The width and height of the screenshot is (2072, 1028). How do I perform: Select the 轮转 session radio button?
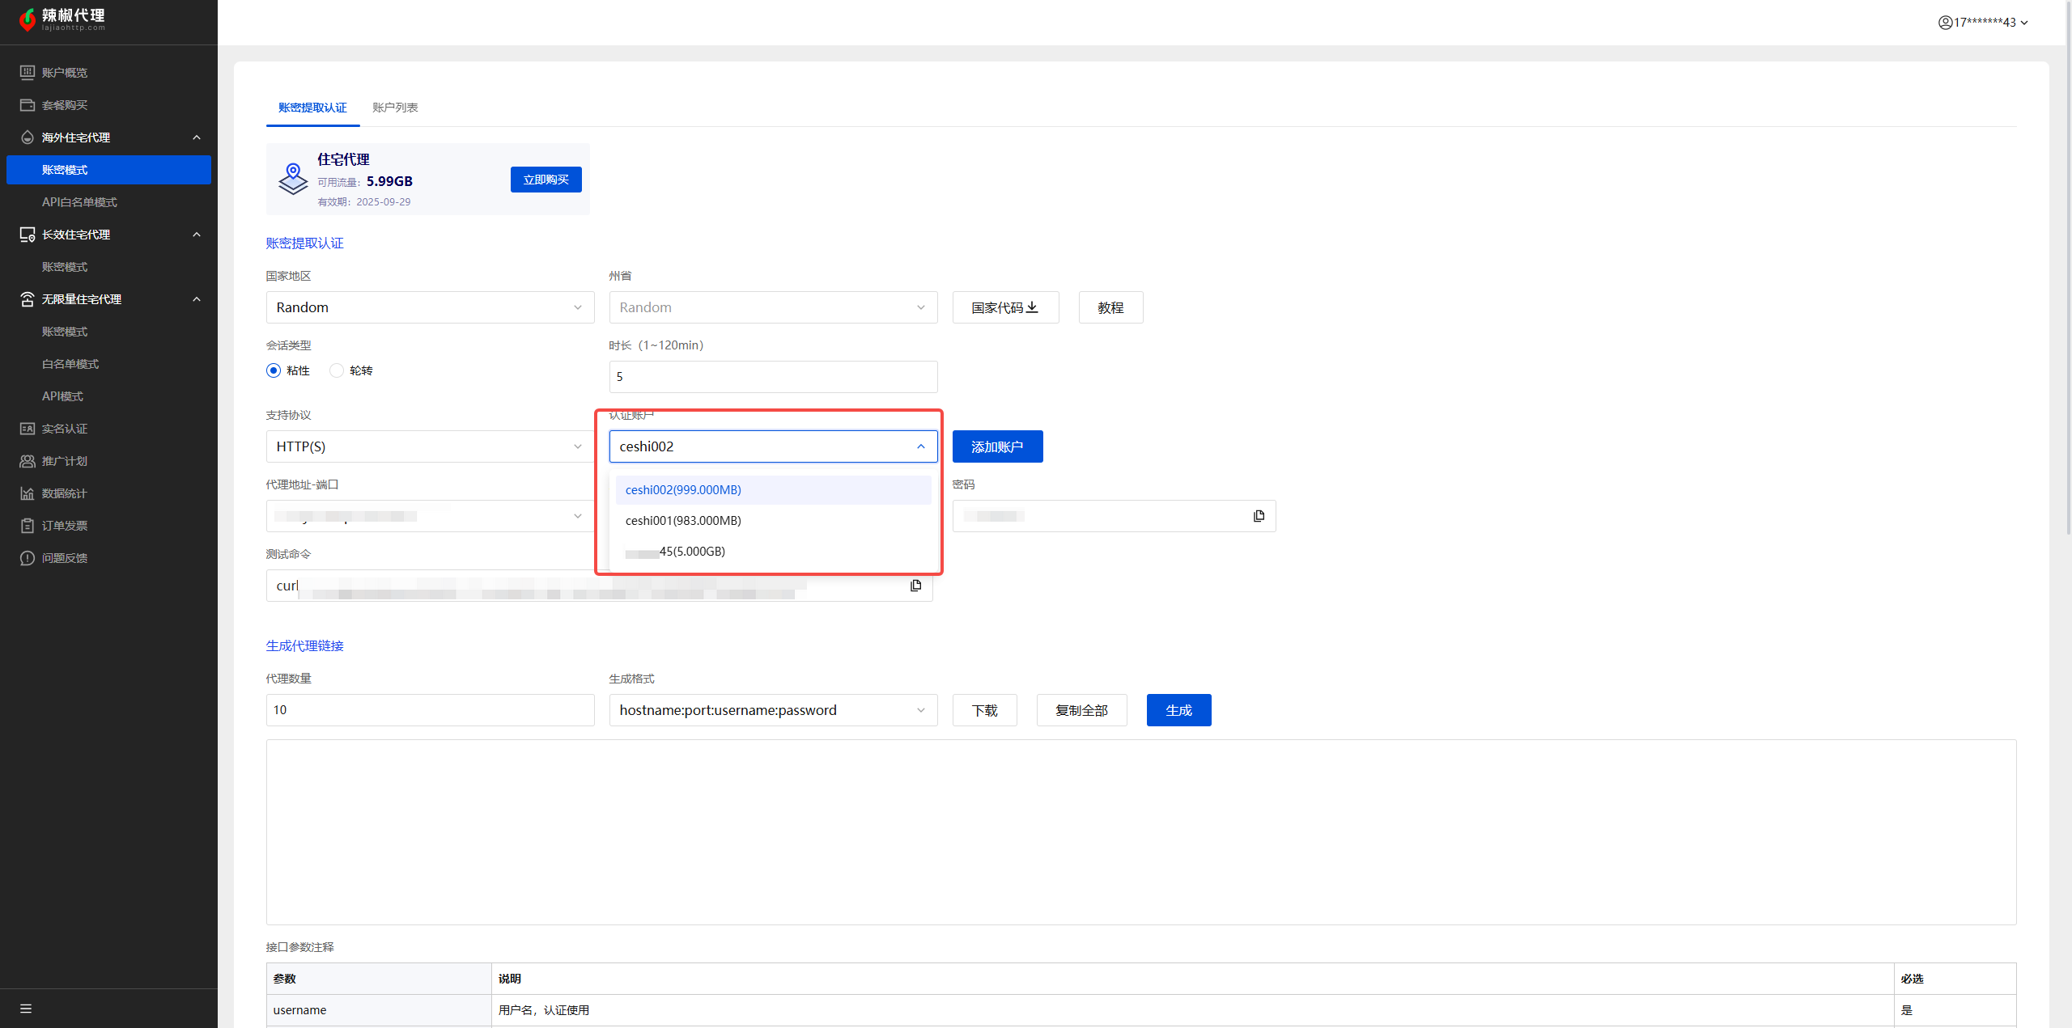337,370
